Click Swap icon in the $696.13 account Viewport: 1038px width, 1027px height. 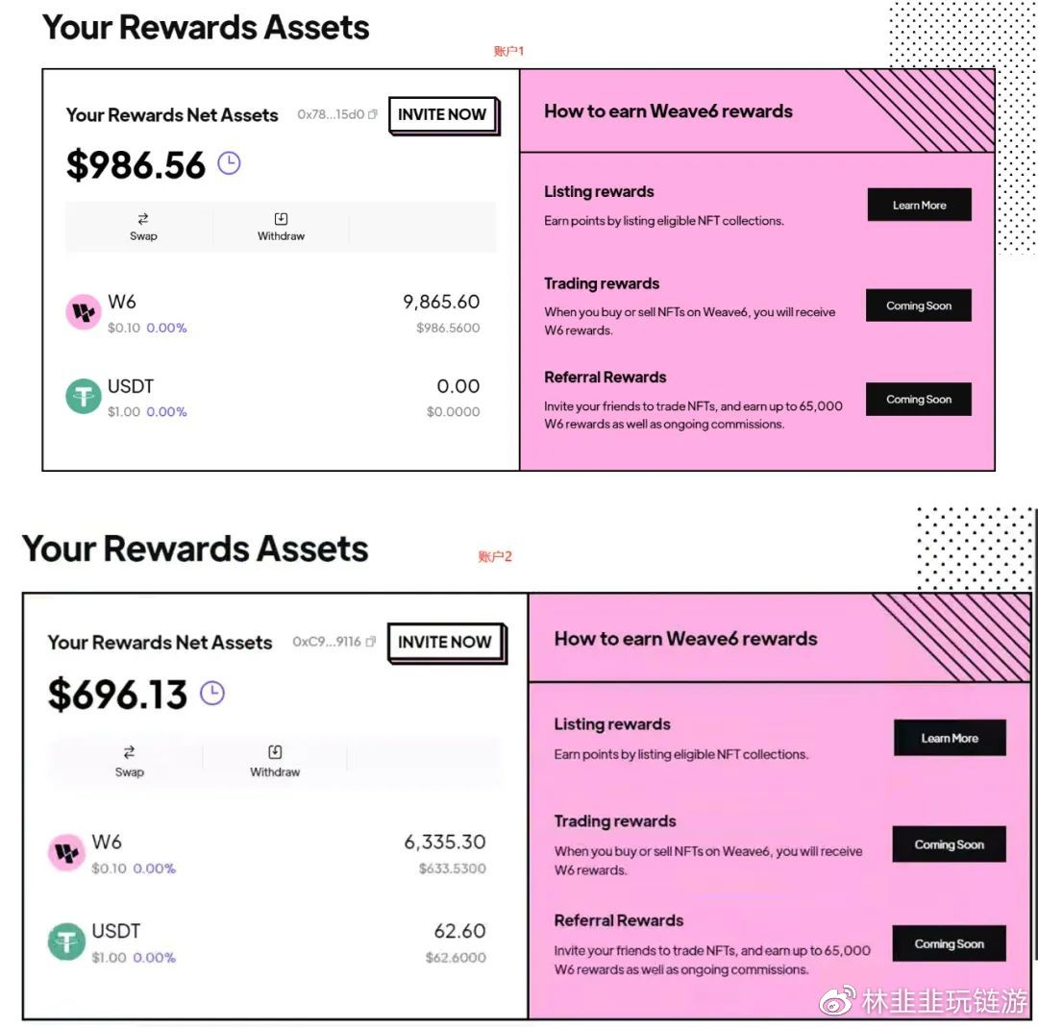tap(129, 751)
